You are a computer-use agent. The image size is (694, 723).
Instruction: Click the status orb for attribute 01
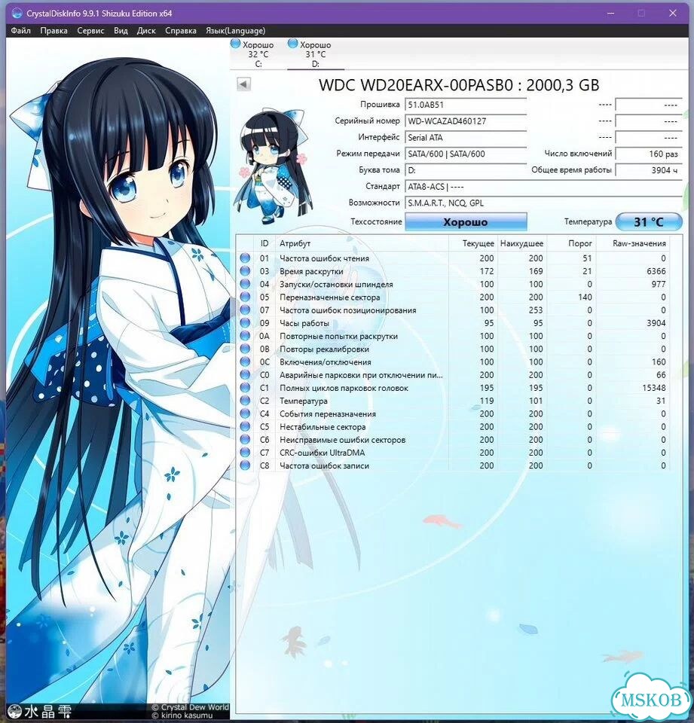[x=245, y=258]
